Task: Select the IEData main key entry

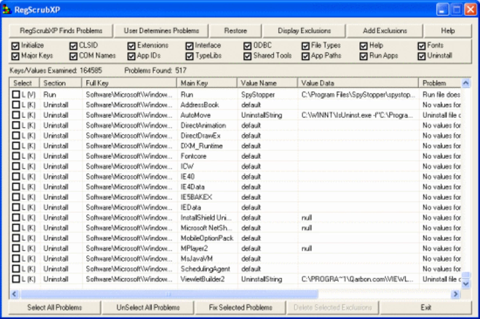Action: (190, 207)
